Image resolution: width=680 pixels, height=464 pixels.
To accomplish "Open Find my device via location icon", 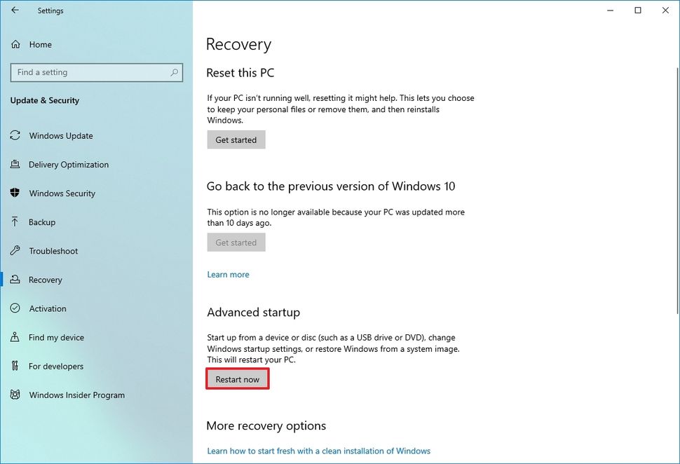I will click(15, 337).
